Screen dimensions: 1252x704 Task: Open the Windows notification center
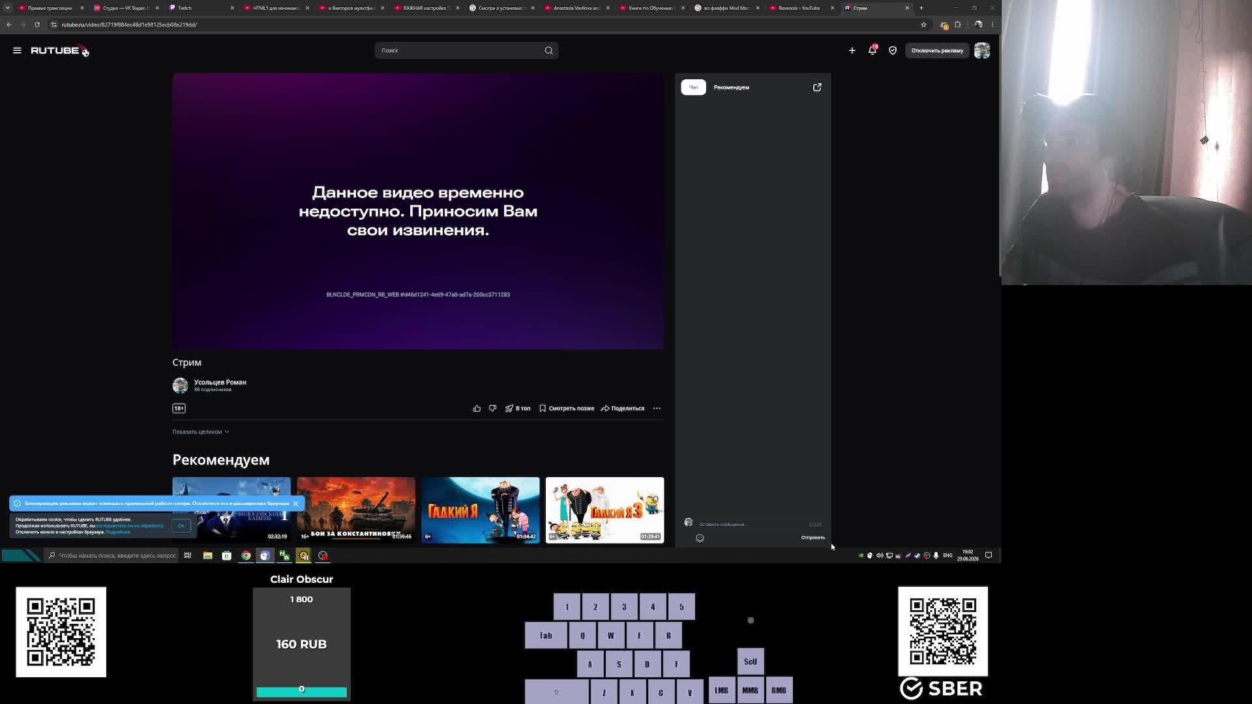[989, 555]
